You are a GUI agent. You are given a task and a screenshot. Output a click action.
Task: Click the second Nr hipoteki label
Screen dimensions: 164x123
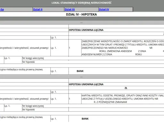pyautogui.click(x=29, y=110)
